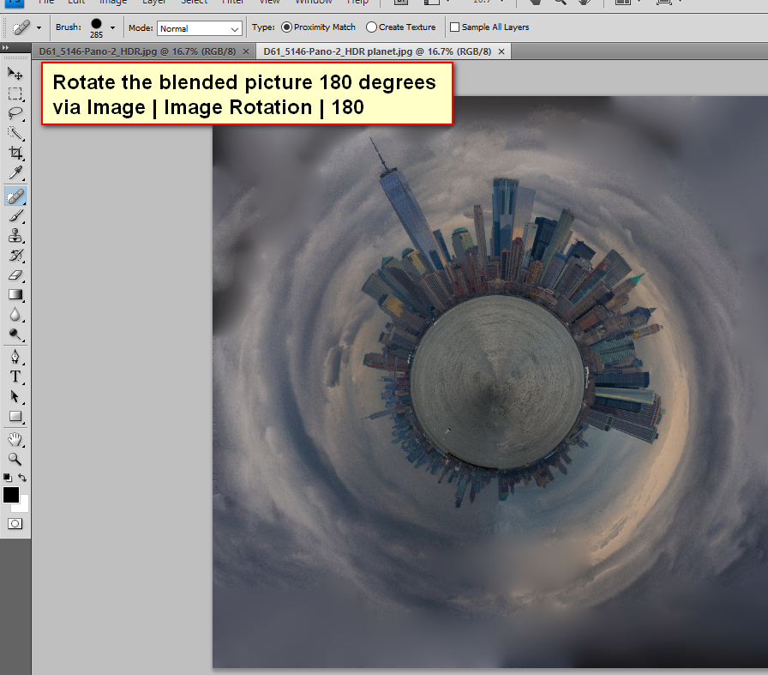Select the Zoom tool in the toolbox
The width and height of the screenshot is (768, 675).
coord(15,459)
